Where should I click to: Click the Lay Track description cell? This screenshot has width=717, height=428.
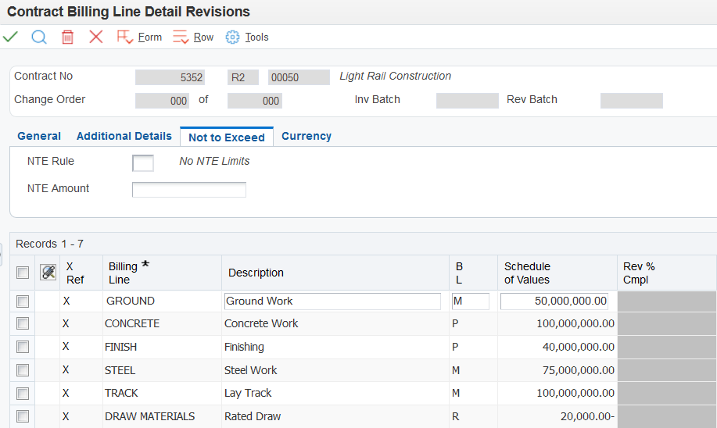335,394
